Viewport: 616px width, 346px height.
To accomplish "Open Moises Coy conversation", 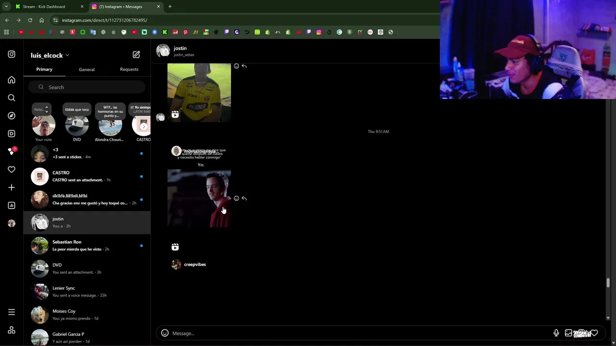I will point(87,315).
